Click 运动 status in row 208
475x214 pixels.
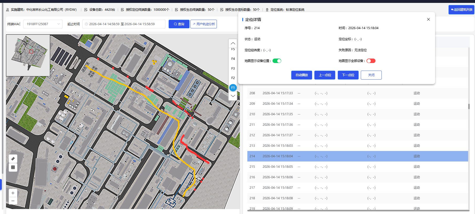pos(417,93)
